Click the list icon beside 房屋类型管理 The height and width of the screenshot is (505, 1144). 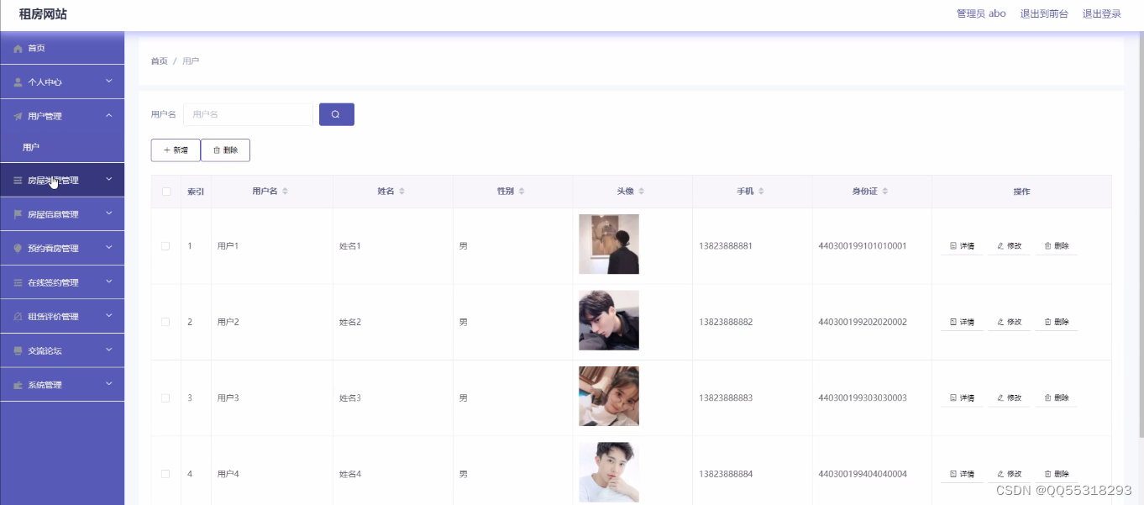click(x=18, y=181)
